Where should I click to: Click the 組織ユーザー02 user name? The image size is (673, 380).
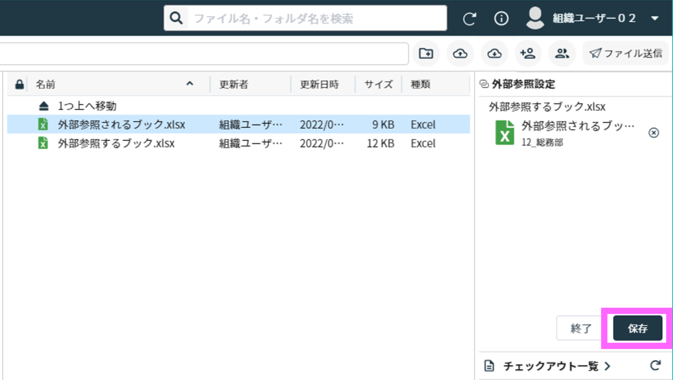(x=594, y=18)
